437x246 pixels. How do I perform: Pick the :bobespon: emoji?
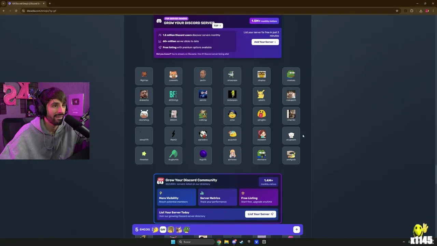[232, 96]
